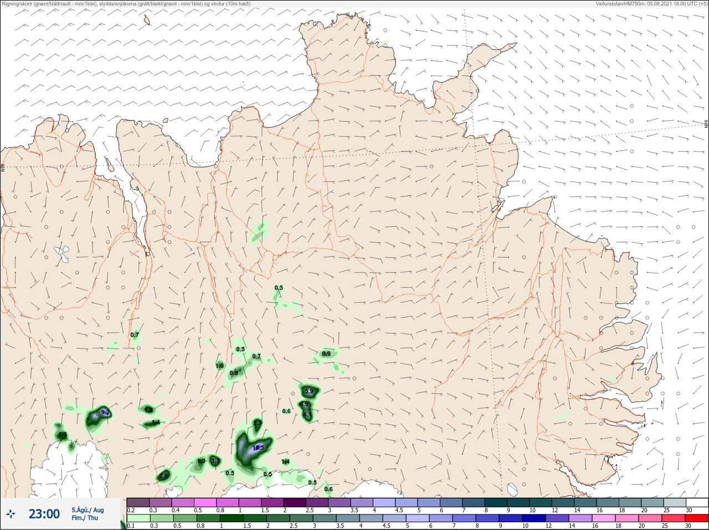Pick the upper legend swatch labeled 0.4

183,502
